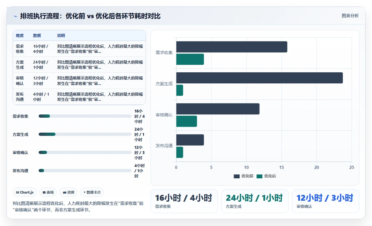Open the 16小时 / 4小时 需求收集 stat card
The width and height of the screenshot is (372, 226).
point(184,201)
